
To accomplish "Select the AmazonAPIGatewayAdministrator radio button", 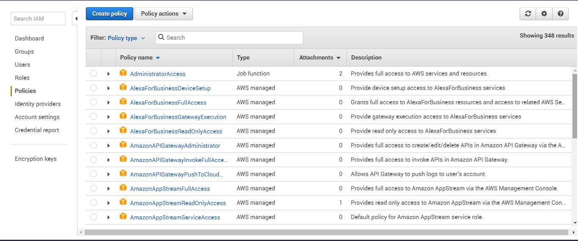I will (94, 145).
